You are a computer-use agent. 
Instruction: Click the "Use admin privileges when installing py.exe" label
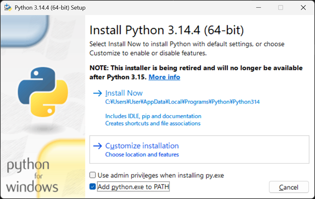pyautogui.click(x=160, y=175)
